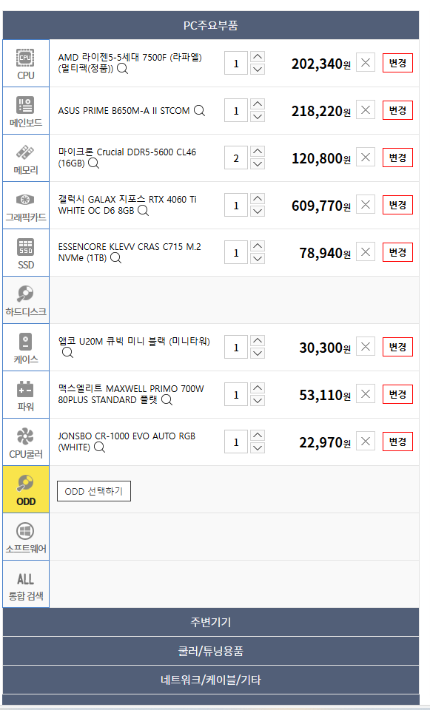Click the ODD 선택하기 button
The height and width of the screenshot is (710, 430).
click(94, 491)
